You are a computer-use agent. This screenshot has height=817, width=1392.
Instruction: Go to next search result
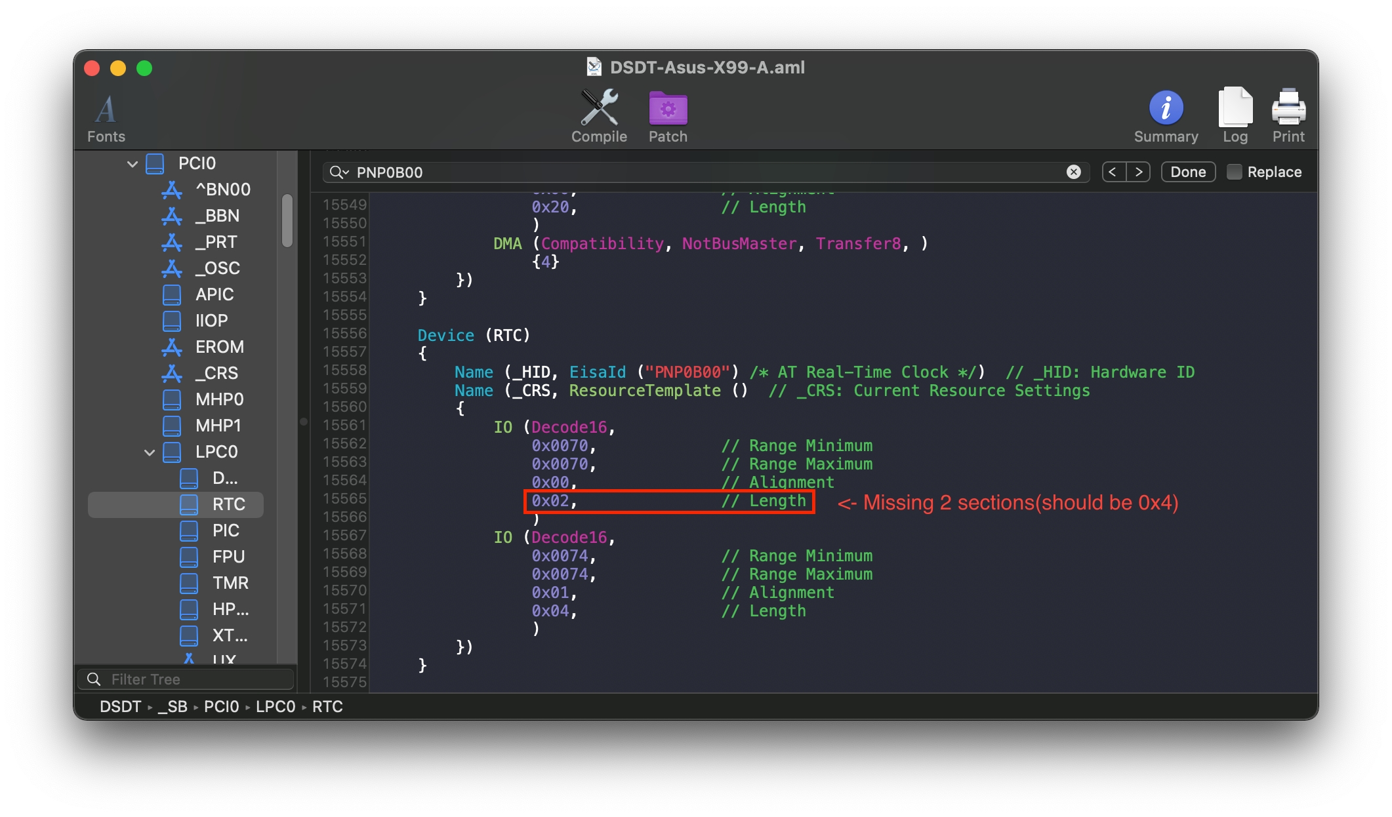click(1139, 172)
